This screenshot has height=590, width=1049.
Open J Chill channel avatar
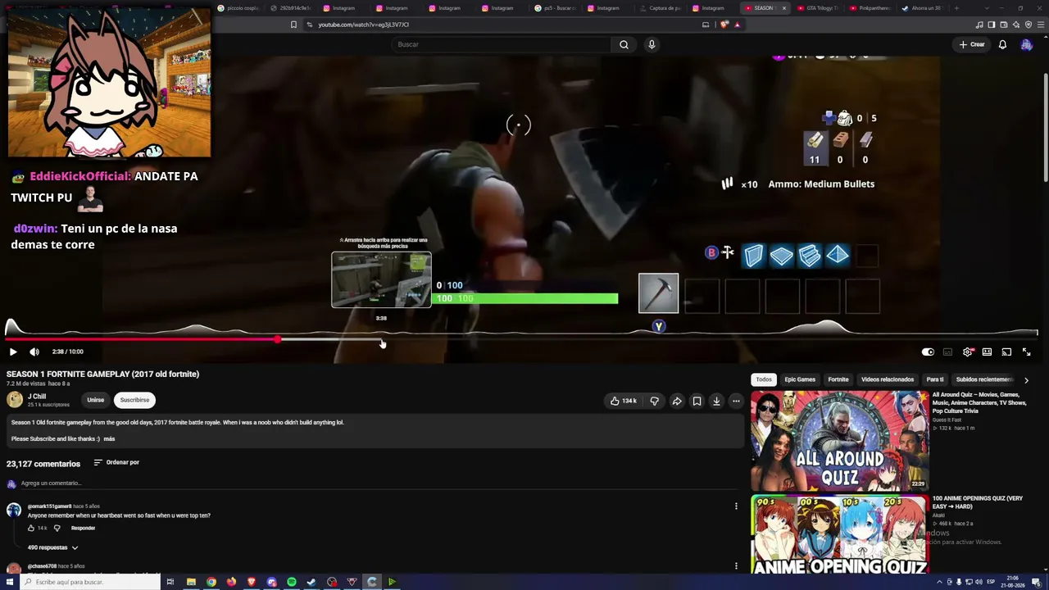[x=15, y=400]
